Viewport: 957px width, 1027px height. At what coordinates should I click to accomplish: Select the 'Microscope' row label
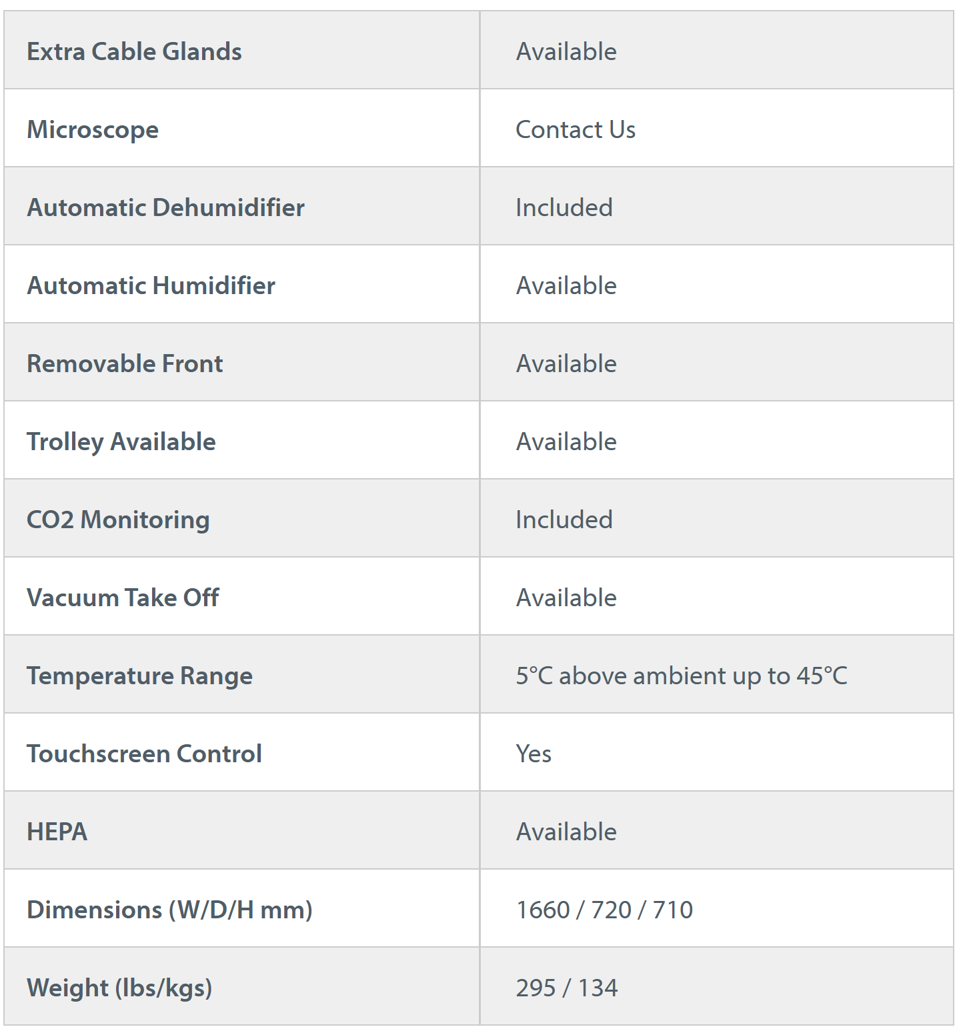93,129
